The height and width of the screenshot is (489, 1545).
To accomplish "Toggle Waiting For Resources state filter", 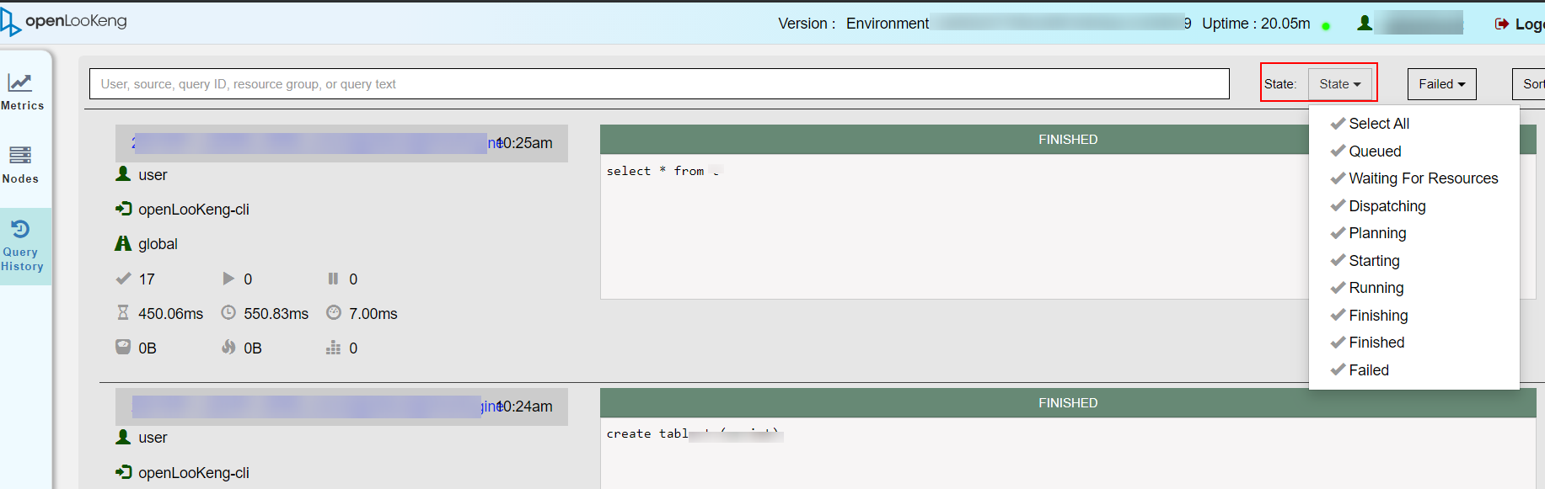I will point(1414,178).
